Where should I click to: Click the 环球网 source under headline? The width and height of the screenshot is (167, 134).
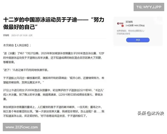(x=6, y=35)
